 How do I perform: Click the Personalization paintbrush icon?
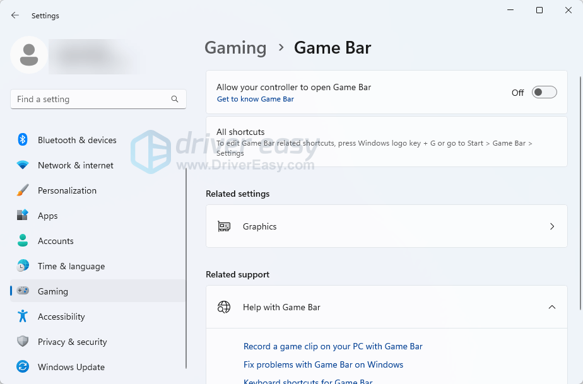click(23, 190)
